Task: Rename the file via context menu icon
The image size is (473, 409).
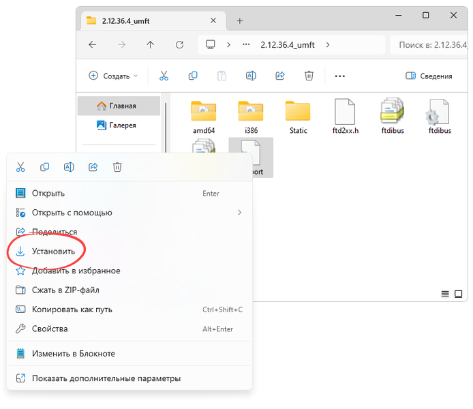Action: 69,167
